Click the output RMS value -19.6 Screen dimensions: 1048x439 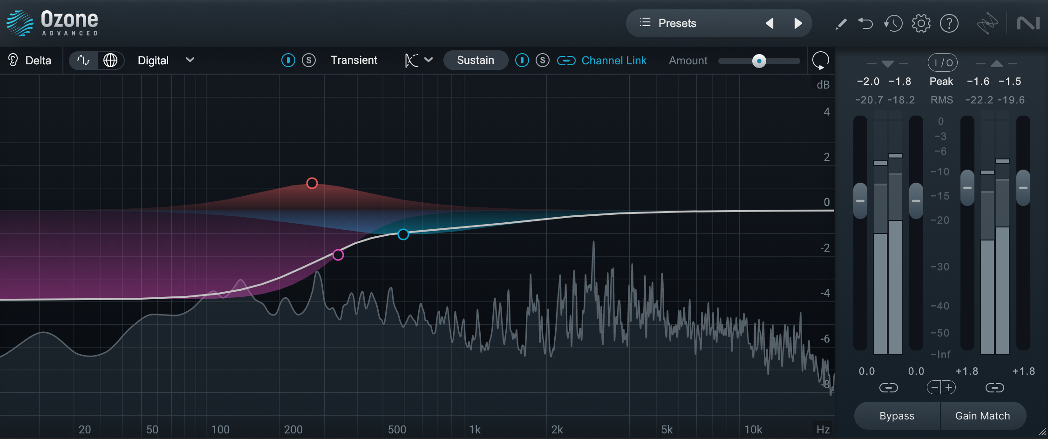pyautogui.click(x=1011, y=100)
